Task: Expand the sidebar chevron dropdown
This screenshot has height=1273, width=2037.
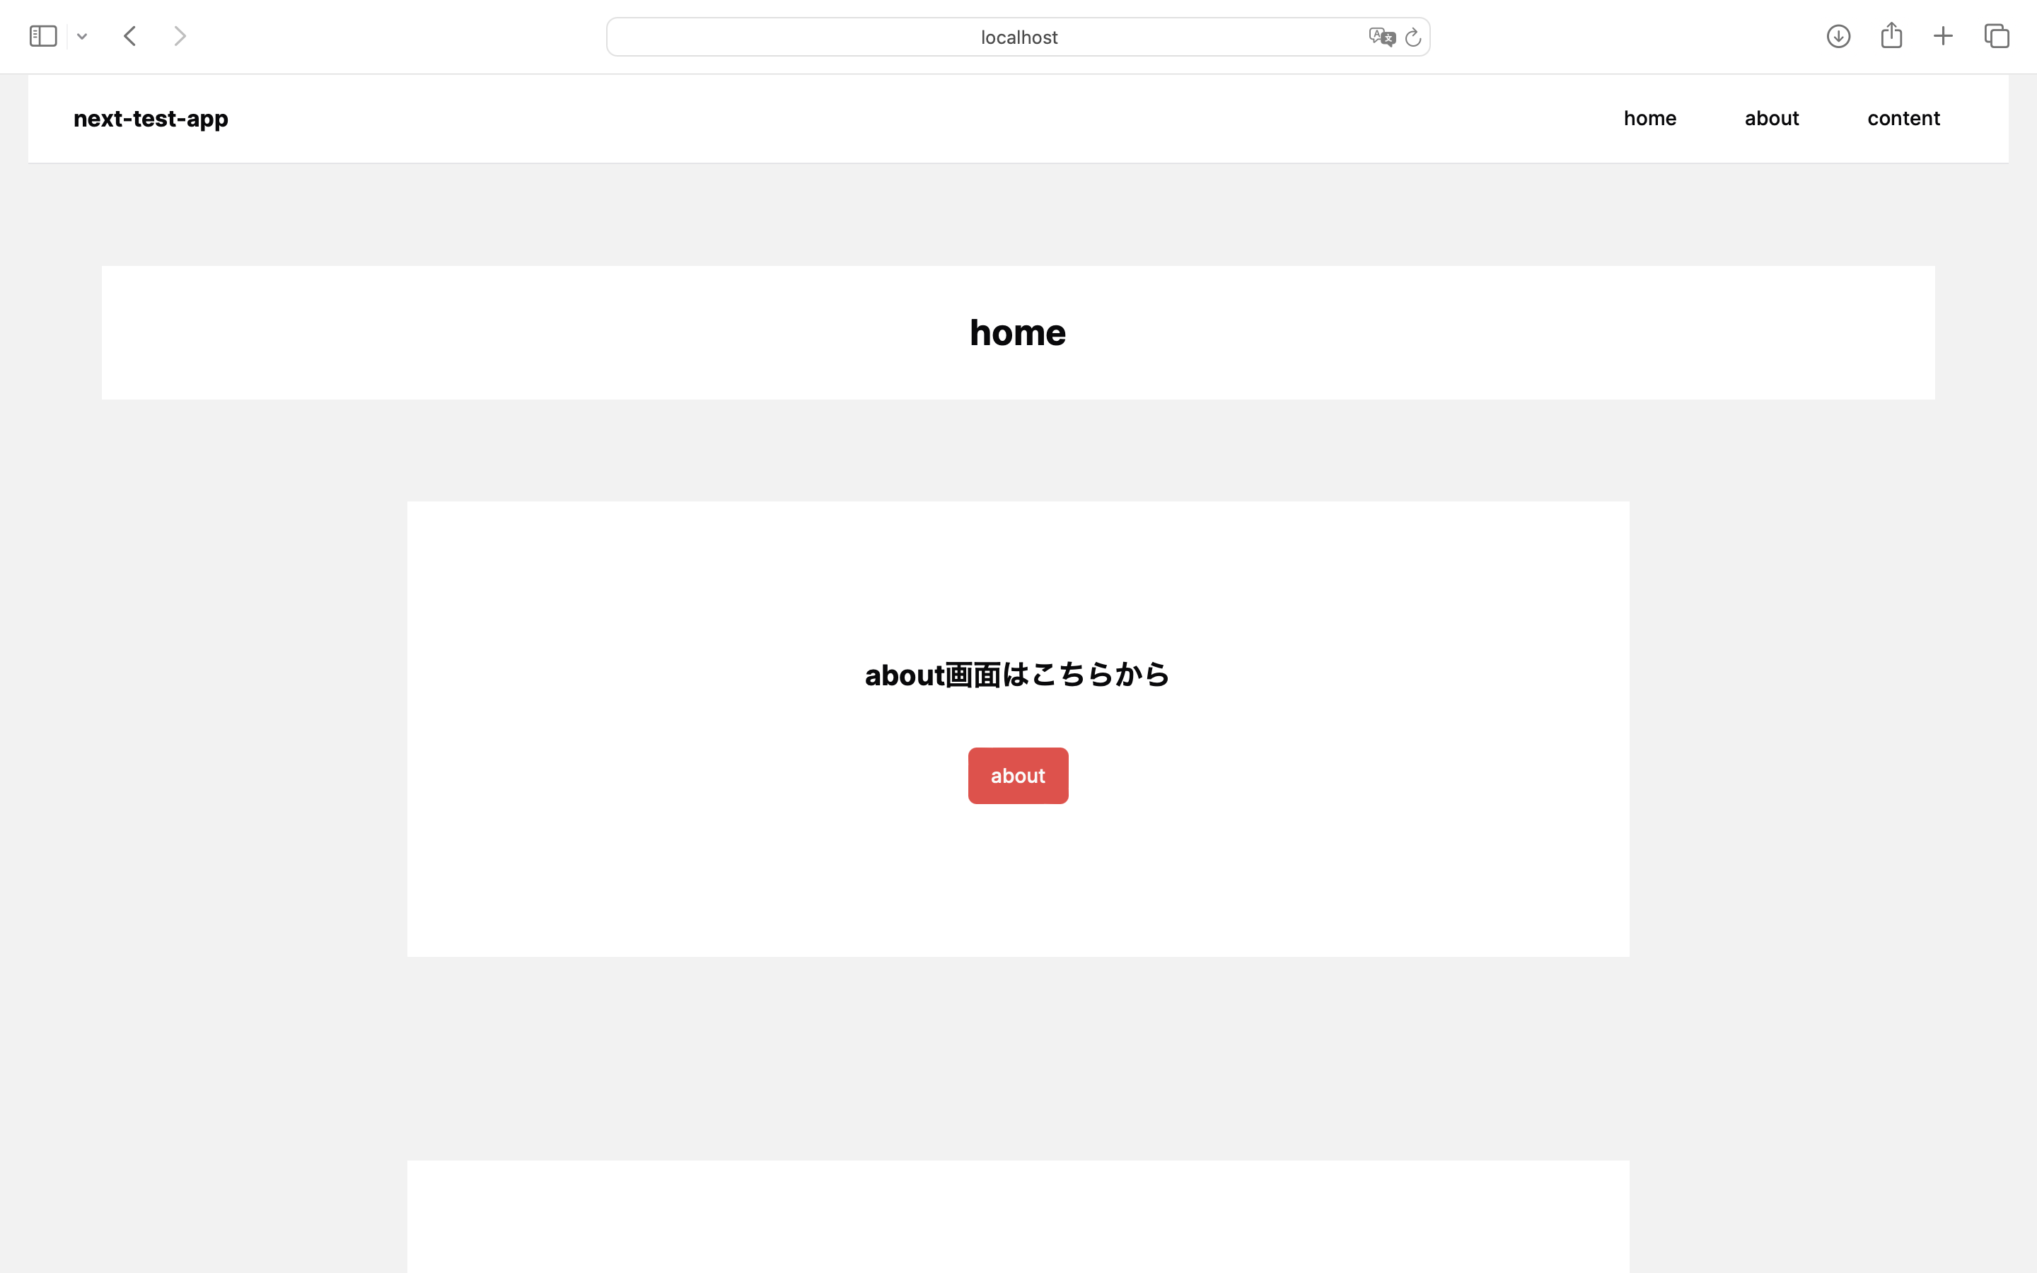Action: point(81,35)
